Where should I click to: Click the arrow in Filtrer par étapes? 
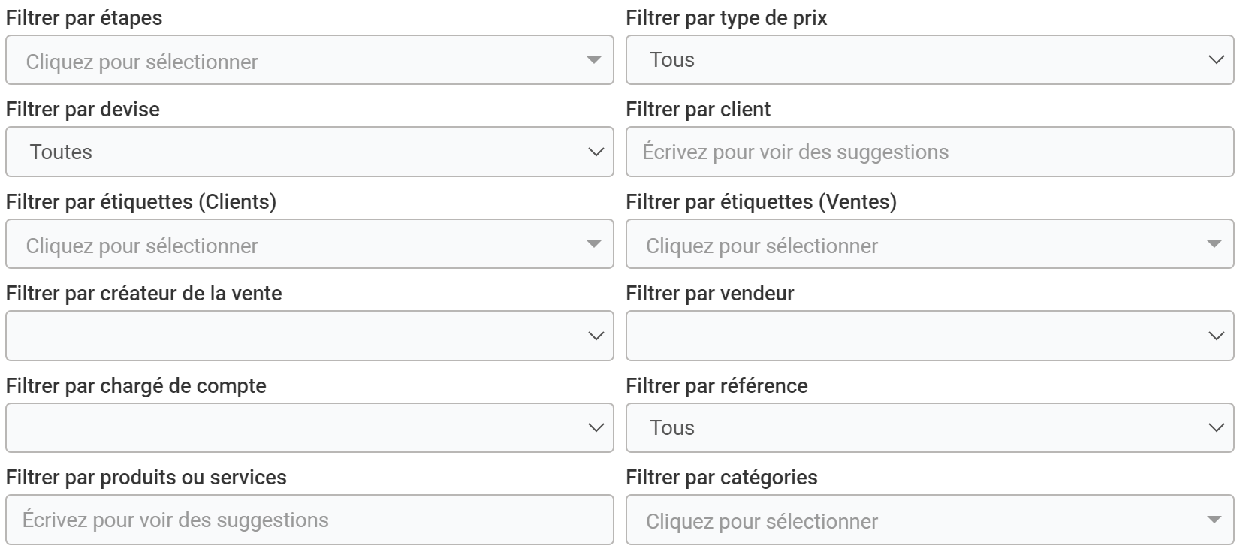(x=593, y=60)
